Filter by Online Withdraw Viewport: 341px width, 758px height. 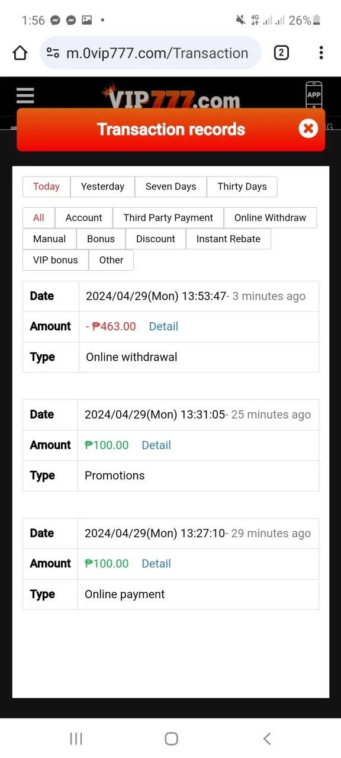(x=270, y=218)
